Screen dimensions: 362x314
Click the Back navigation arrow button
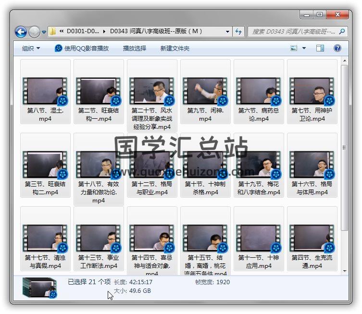[21, 32]
